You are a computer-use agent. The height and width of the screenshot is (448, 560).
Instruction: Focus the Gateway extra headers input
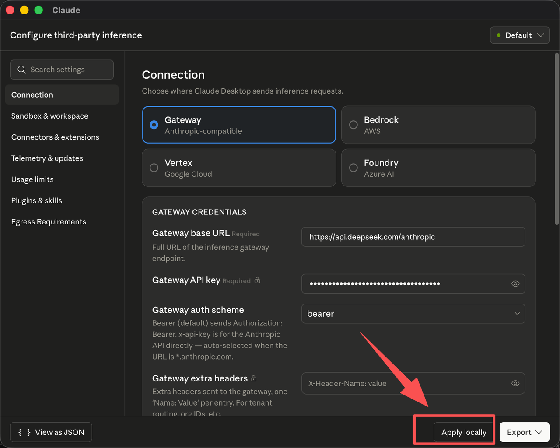pyautogui.click(x=413, y=383)
